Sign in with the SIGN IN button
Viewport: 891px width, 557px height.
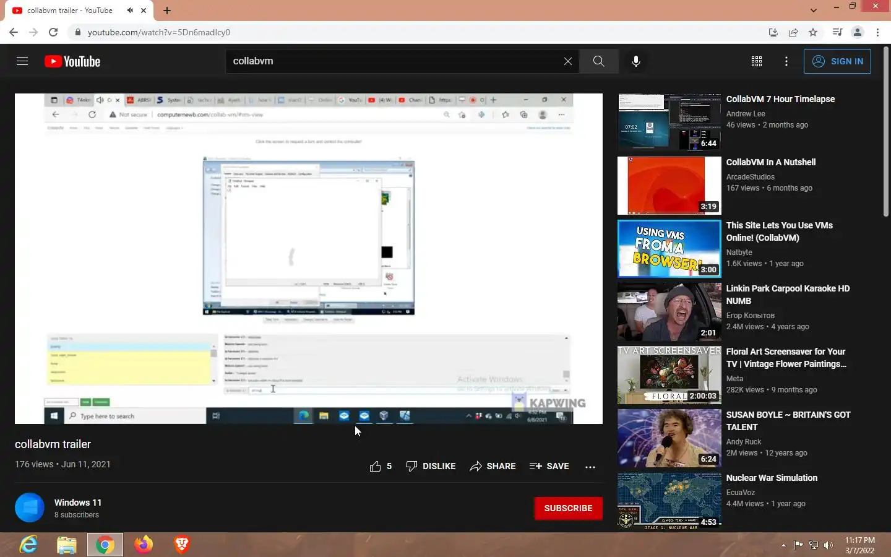(837, 61)
